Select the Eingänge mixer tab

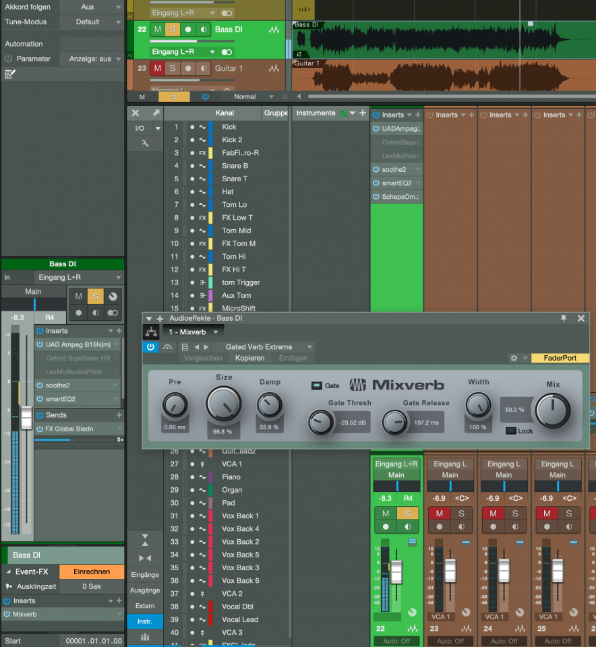point(145,575)
